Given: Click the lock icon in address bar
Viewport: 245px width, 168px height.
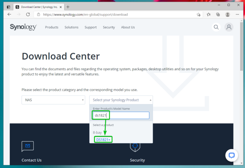Looking at the screenshot, I should (38, 15).
